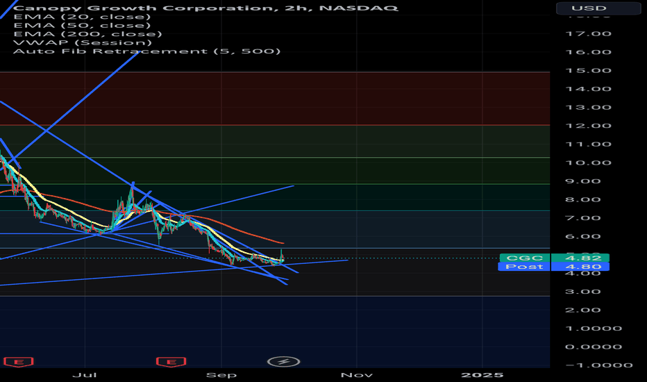
Task: Click the 2.00 price axis label
Action: pyautogui.click(x=582, y=310)
